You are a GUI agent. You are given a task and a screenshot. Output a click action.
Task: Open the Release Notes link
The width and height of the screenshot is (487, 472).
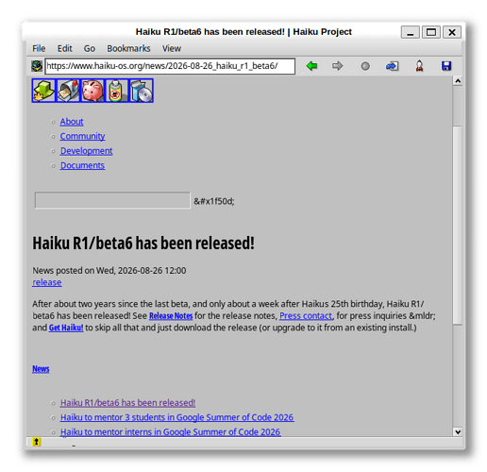point(171,316)
